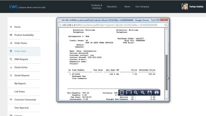Viewport: 206px width, 116px height.
Task: Click the PDF viewer scroll up arrow
Action: (x=166, y=29)
